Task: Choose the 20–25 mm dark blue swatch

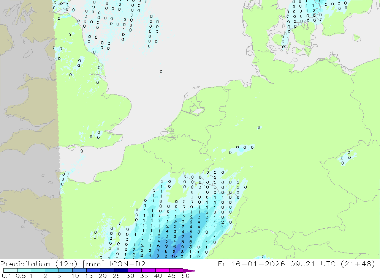Action: pyautogui.click(x=107, y=270)
